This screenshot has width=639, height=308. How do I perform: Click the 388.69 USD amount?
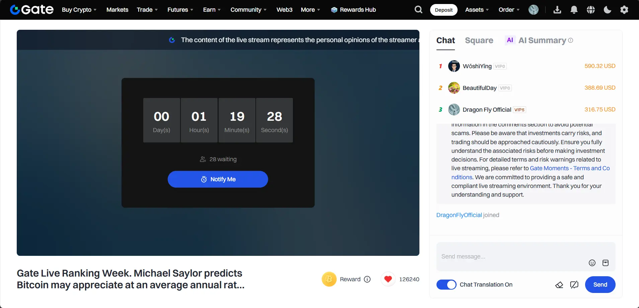[600, 88]
